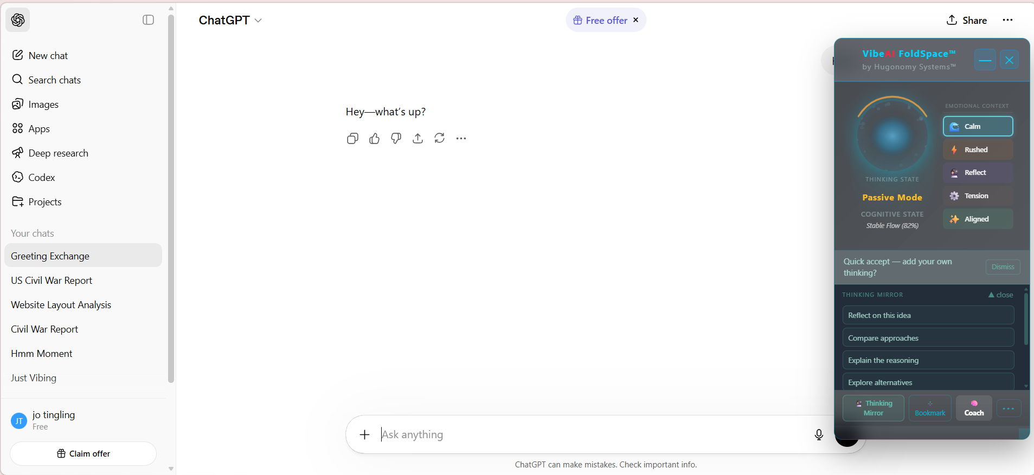Click the Ask anything input field
This screenshot has width=1034, height=475.
click(591, 434)
